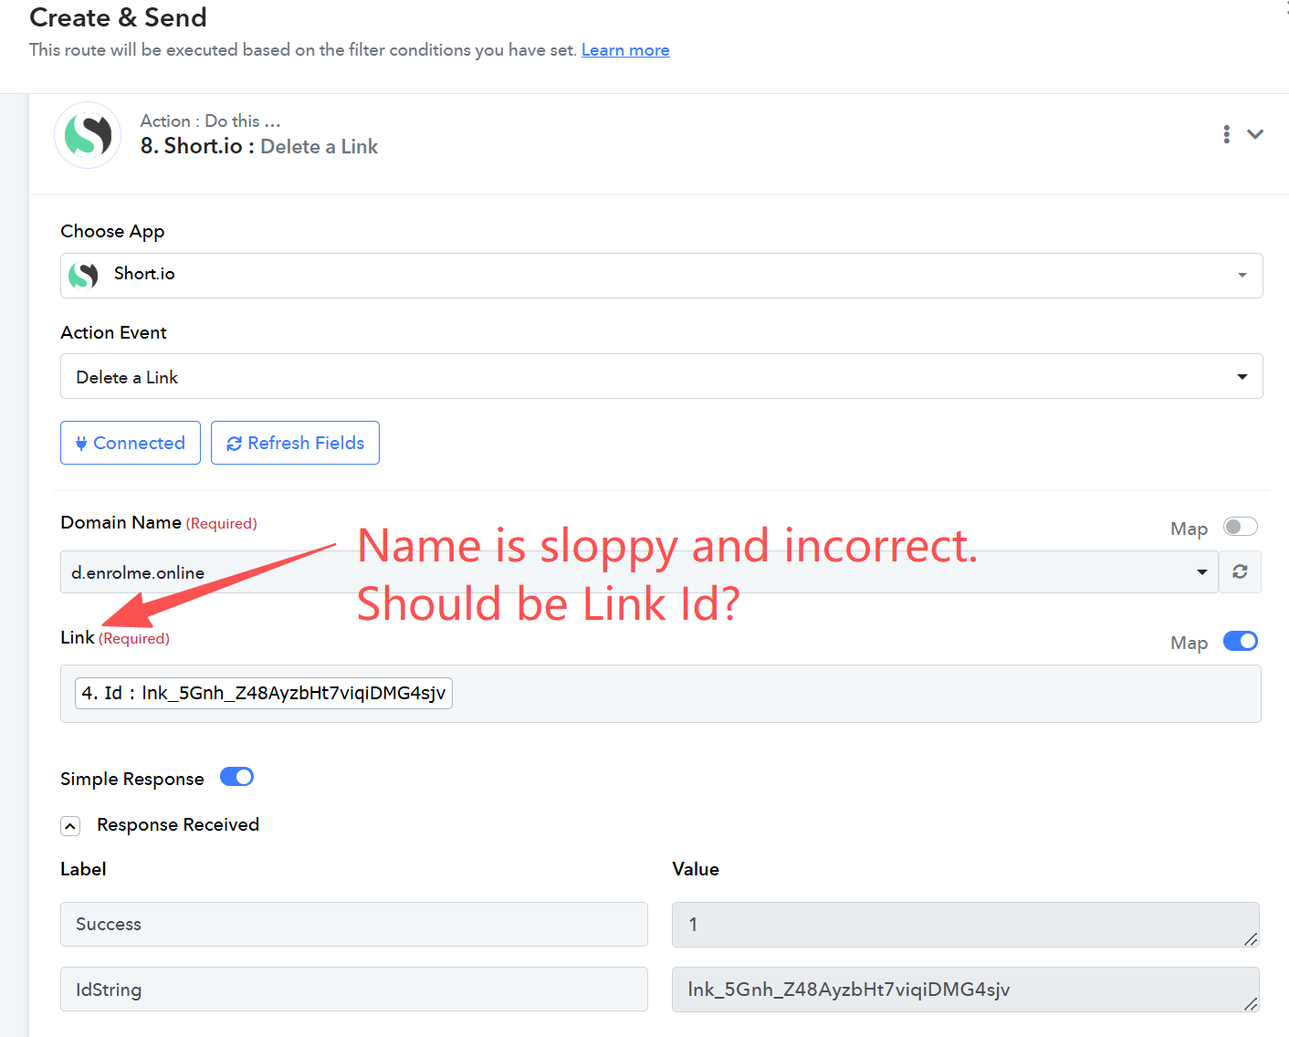Refresh the Domain Name list icon
The image size is (1289, 1037).
1240,572
